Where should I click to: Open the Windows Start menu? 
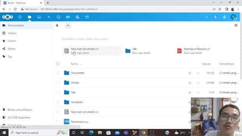[x=4, y=133]
